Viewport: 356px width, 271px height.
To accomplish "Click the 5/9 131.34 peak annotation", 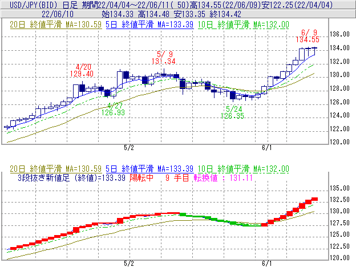I will [x=164, y=58].
